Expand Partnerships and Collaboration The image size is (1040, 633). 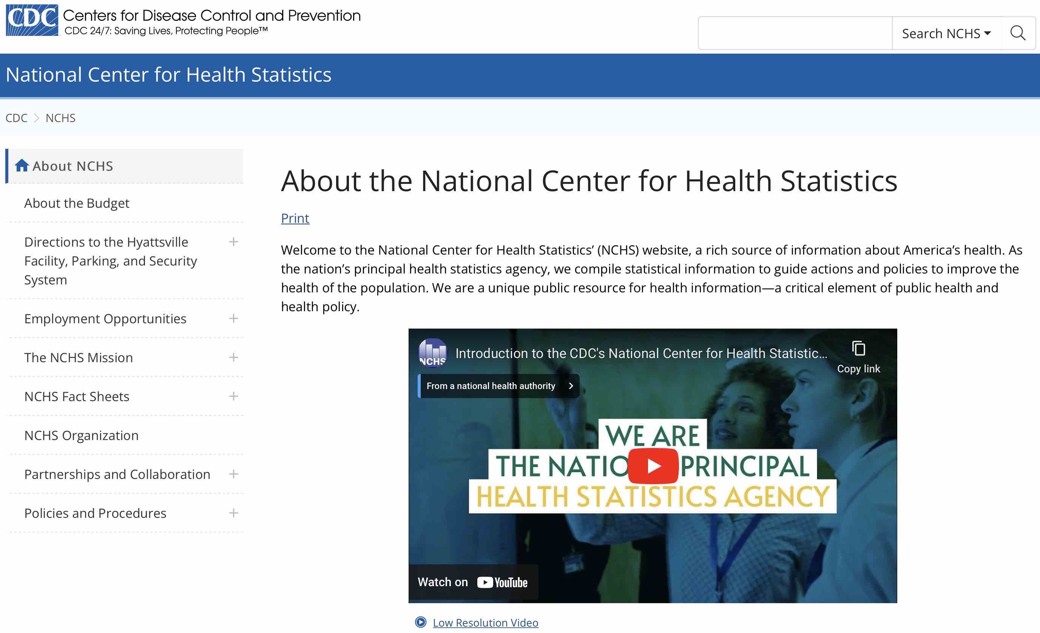coord(233,474)
